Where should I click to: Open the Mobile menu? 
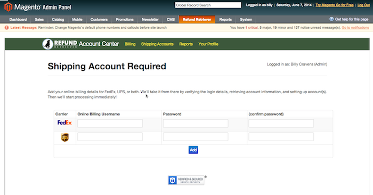[77, 20]
